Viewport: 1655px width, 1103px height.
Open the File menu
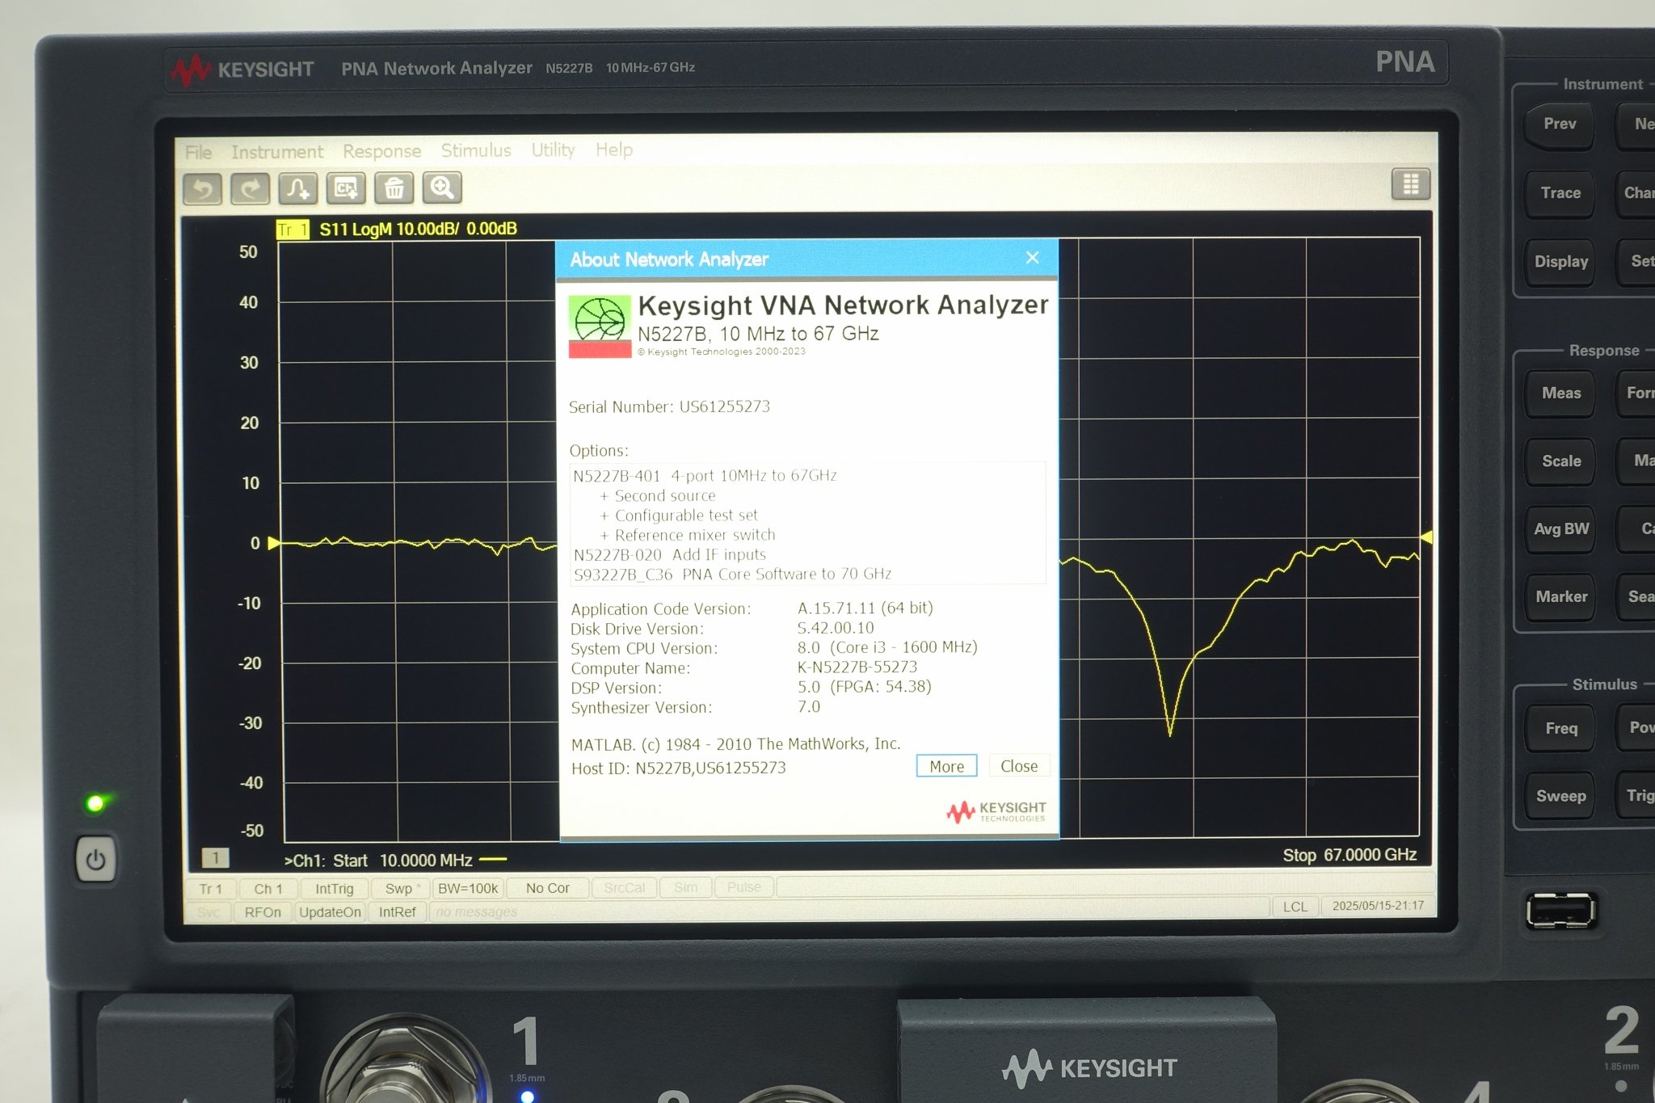[198, 152]
